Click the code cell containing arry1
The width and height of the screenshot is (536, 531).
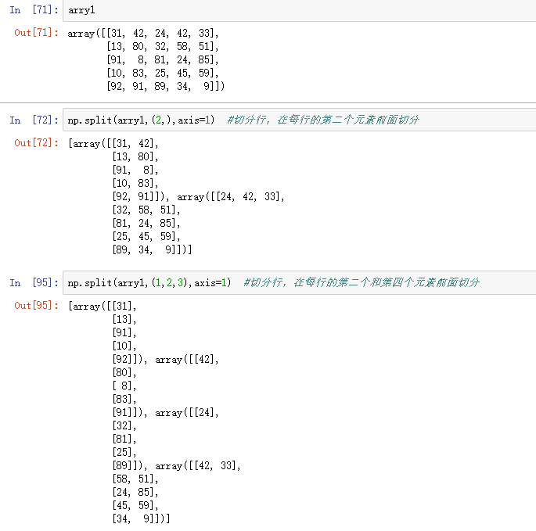click(x=300, y=10)
